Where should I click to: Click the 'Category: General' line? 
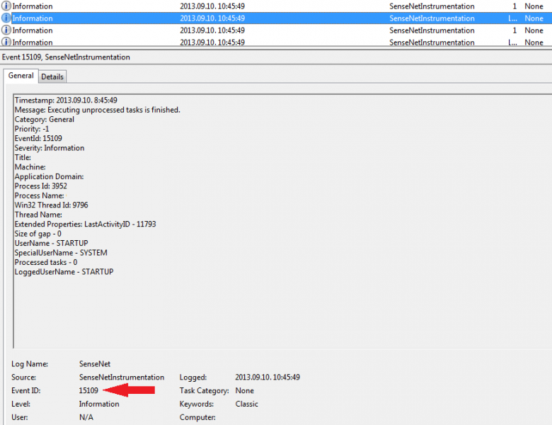pos(45,120)
